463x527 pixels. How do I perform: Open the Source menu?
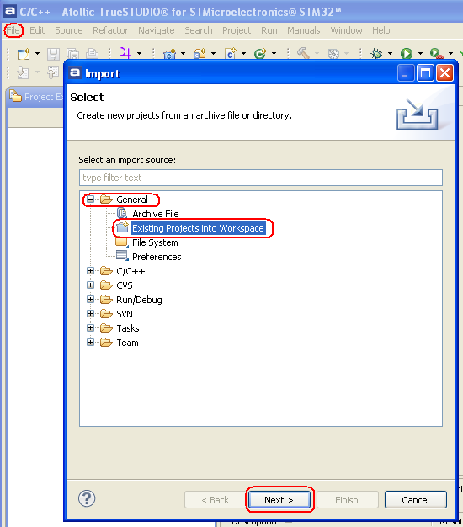(x=69, y=30)
